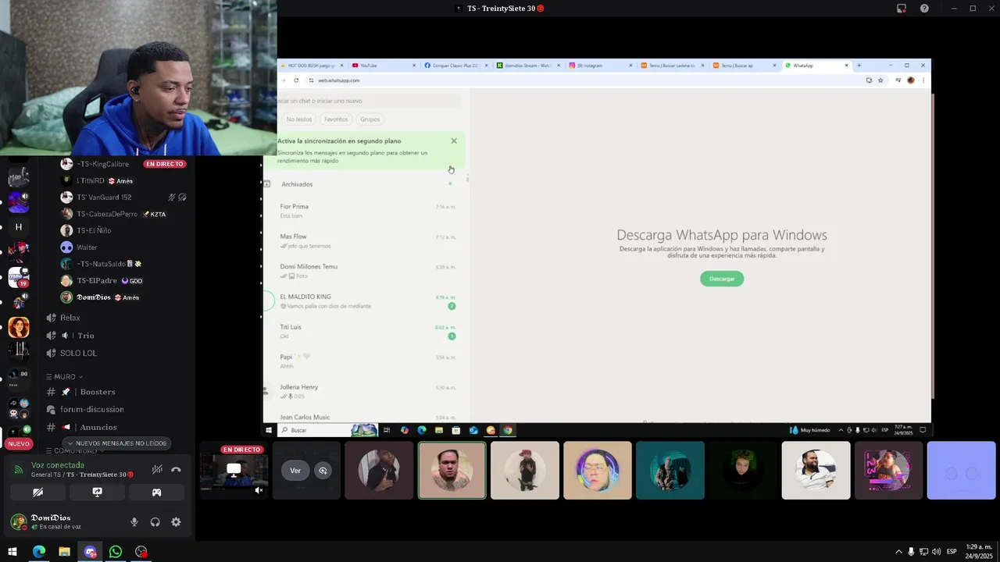Screen dimensions: 1000x562
Task: Open Discord user settings gear
Action: pos(176,522)
